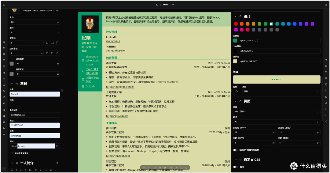This screenshot has width=330, height=173.
Task: Open the graduation cap education icon in left rail
Action: click(x=4, y=73)
